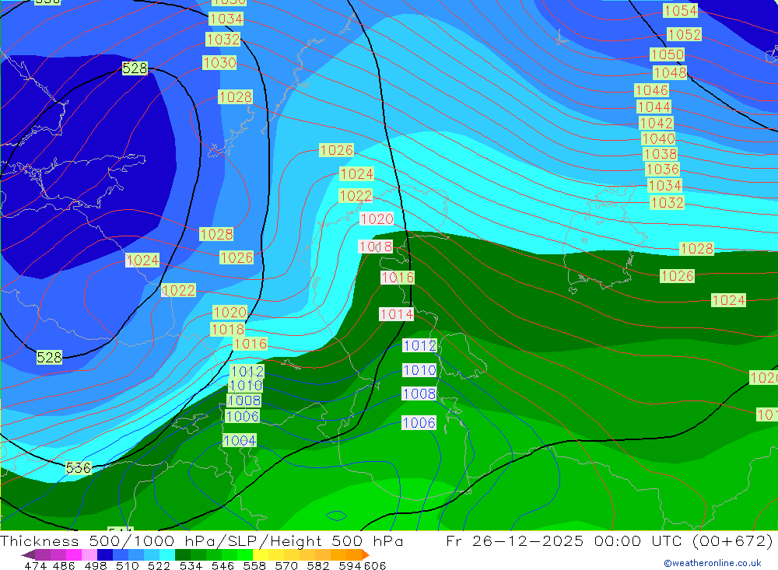Click the '510' legend value

(x=128, y=565)
